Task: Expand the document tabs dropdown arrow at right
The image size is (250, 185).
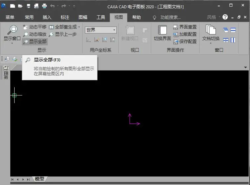Action: pyautogui.click(x=246, y=67)
